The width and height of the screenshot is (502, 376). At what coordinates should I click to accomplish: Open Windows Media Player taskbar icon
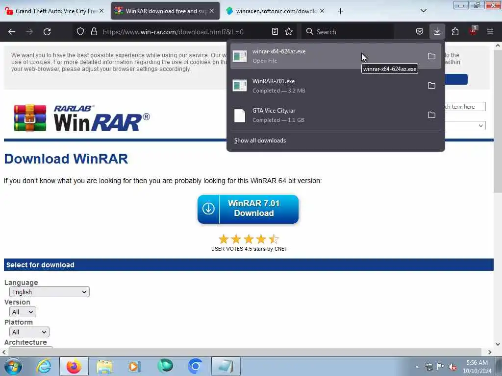(134, 366)
